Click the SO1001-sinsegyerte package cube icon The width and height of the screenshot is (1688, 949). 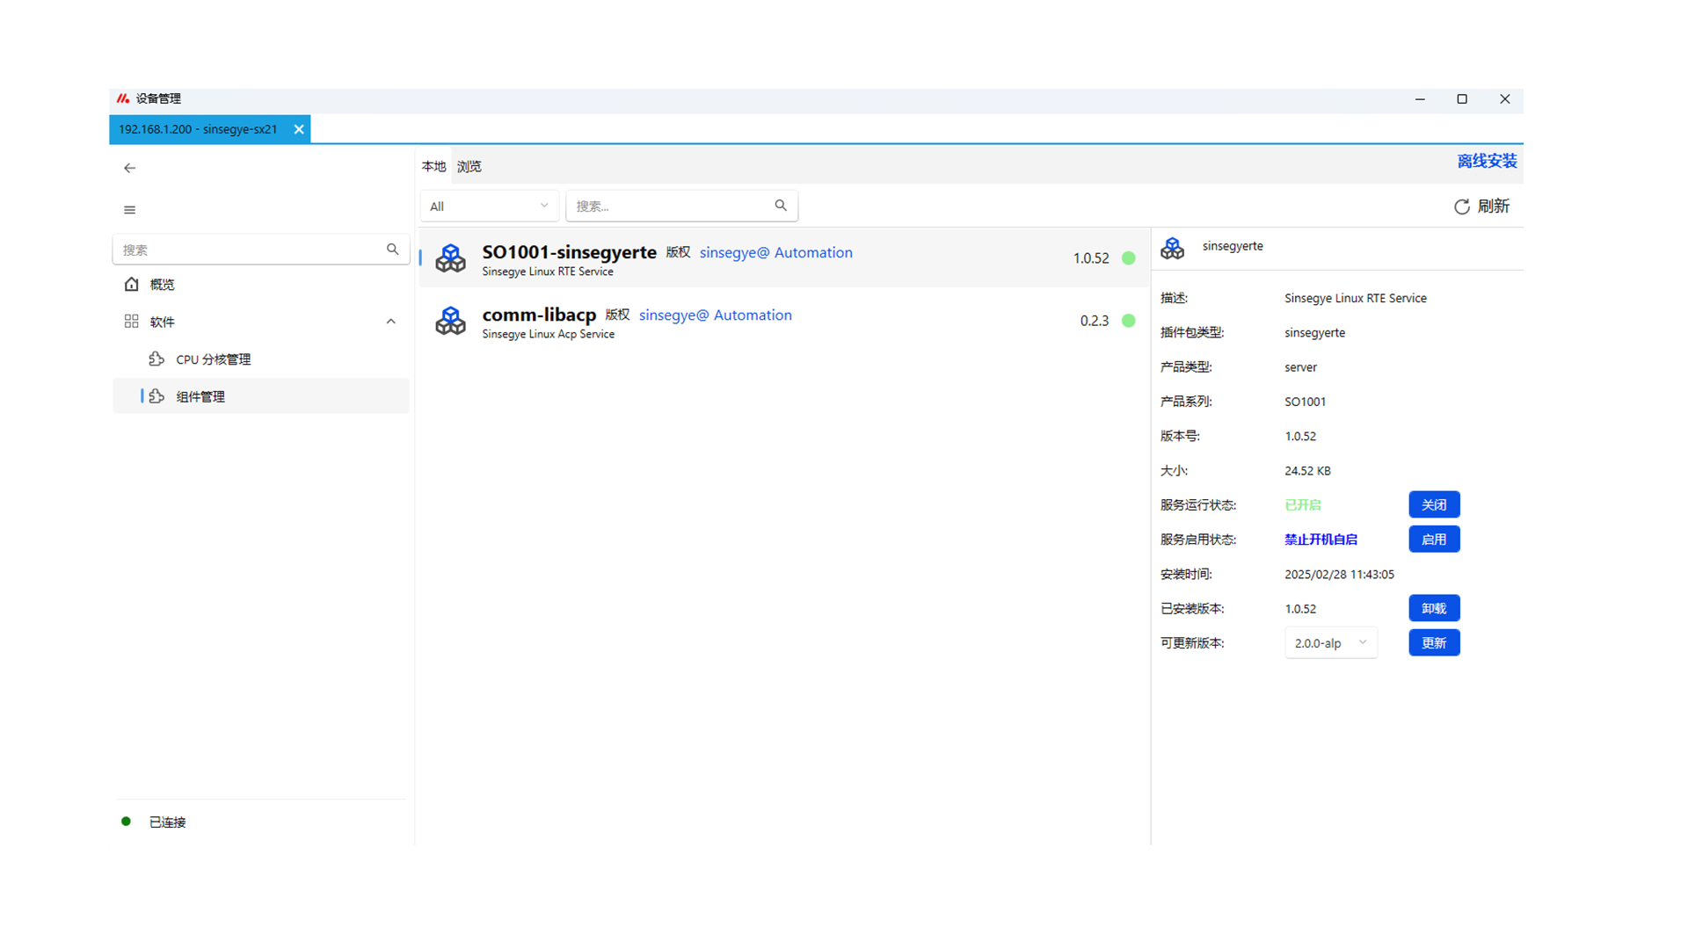pyautogui.click(x=451, y=258)
